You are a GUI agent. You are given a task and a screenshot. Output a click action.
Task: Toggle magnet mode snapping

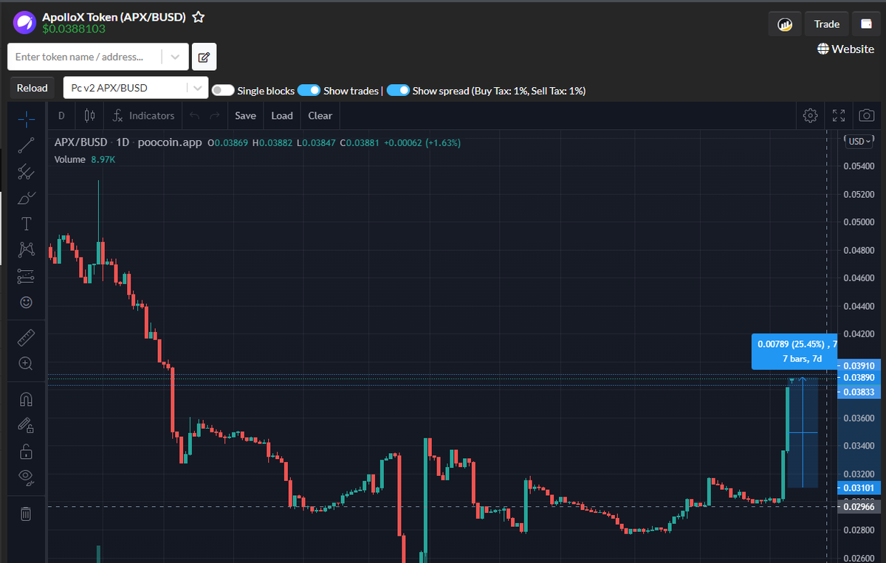click(x=26, y=399)
